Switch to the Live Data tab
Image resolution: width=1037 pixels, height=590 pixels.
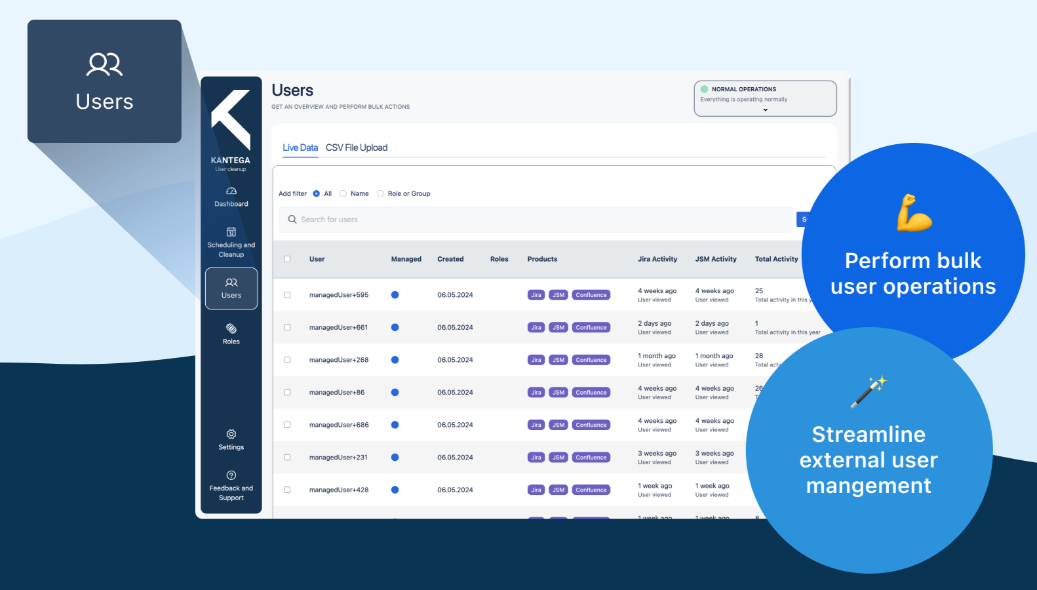pos(300,147)
